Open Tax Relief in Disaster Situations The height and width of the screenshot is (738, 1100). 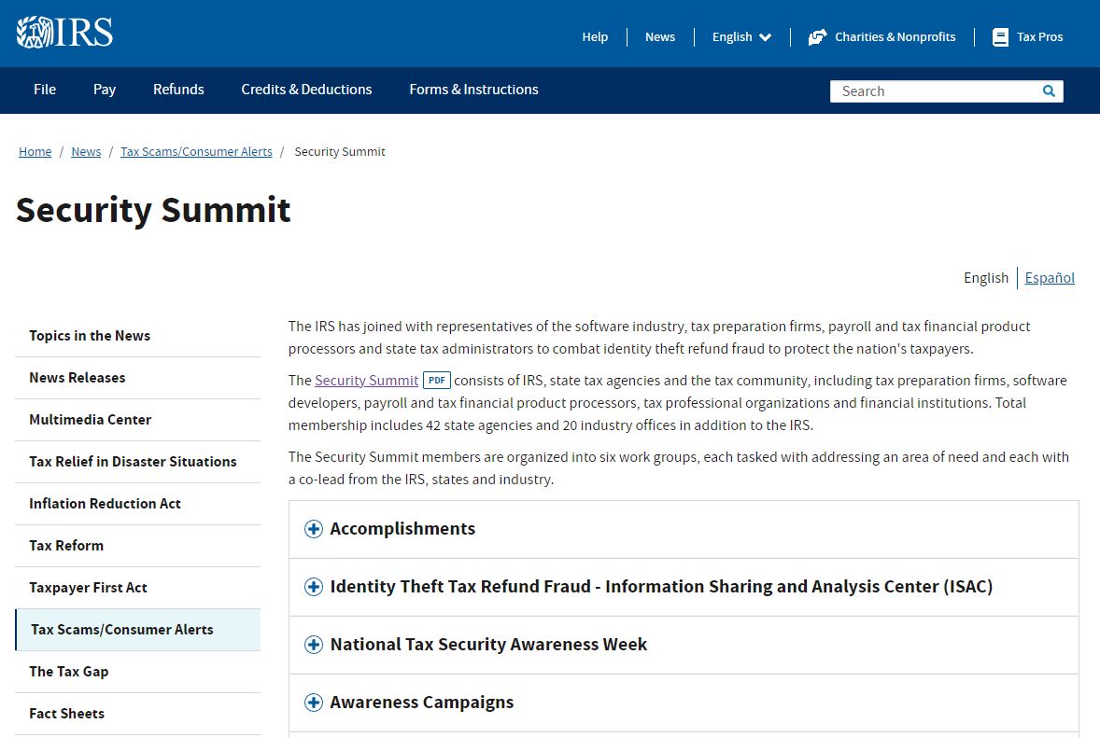click(138, 462)
